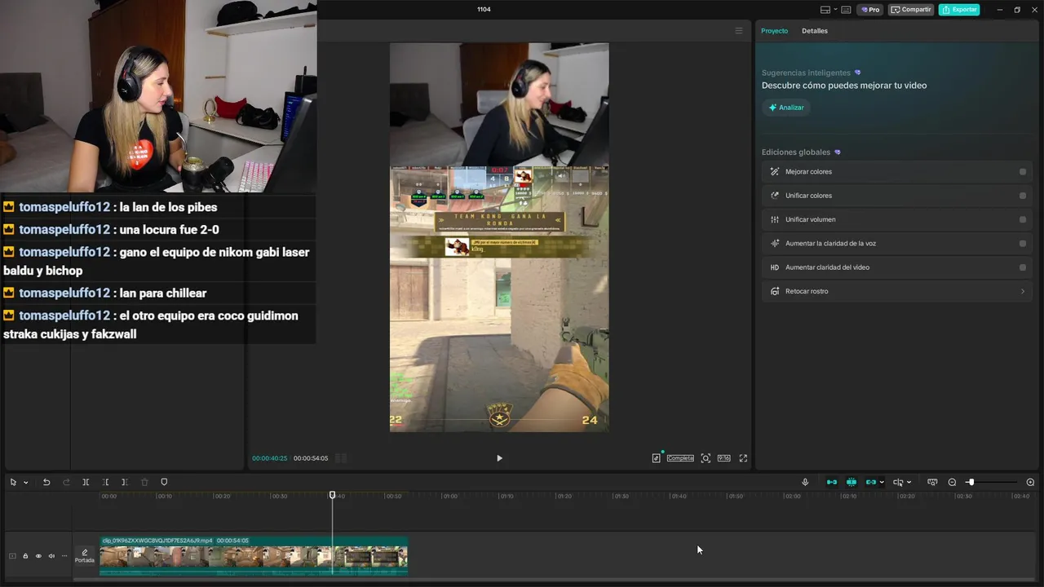Click the delete left (trim start) tool
This screenshot has height=587, width=1044.
tap(105, 482)
